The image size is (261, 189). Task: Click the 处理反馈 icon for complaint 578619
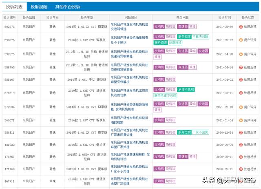tap(241, 93)
